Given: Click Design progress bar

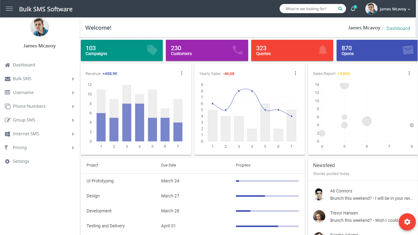Looking at the screenshot, I should [x=267, y=196].
